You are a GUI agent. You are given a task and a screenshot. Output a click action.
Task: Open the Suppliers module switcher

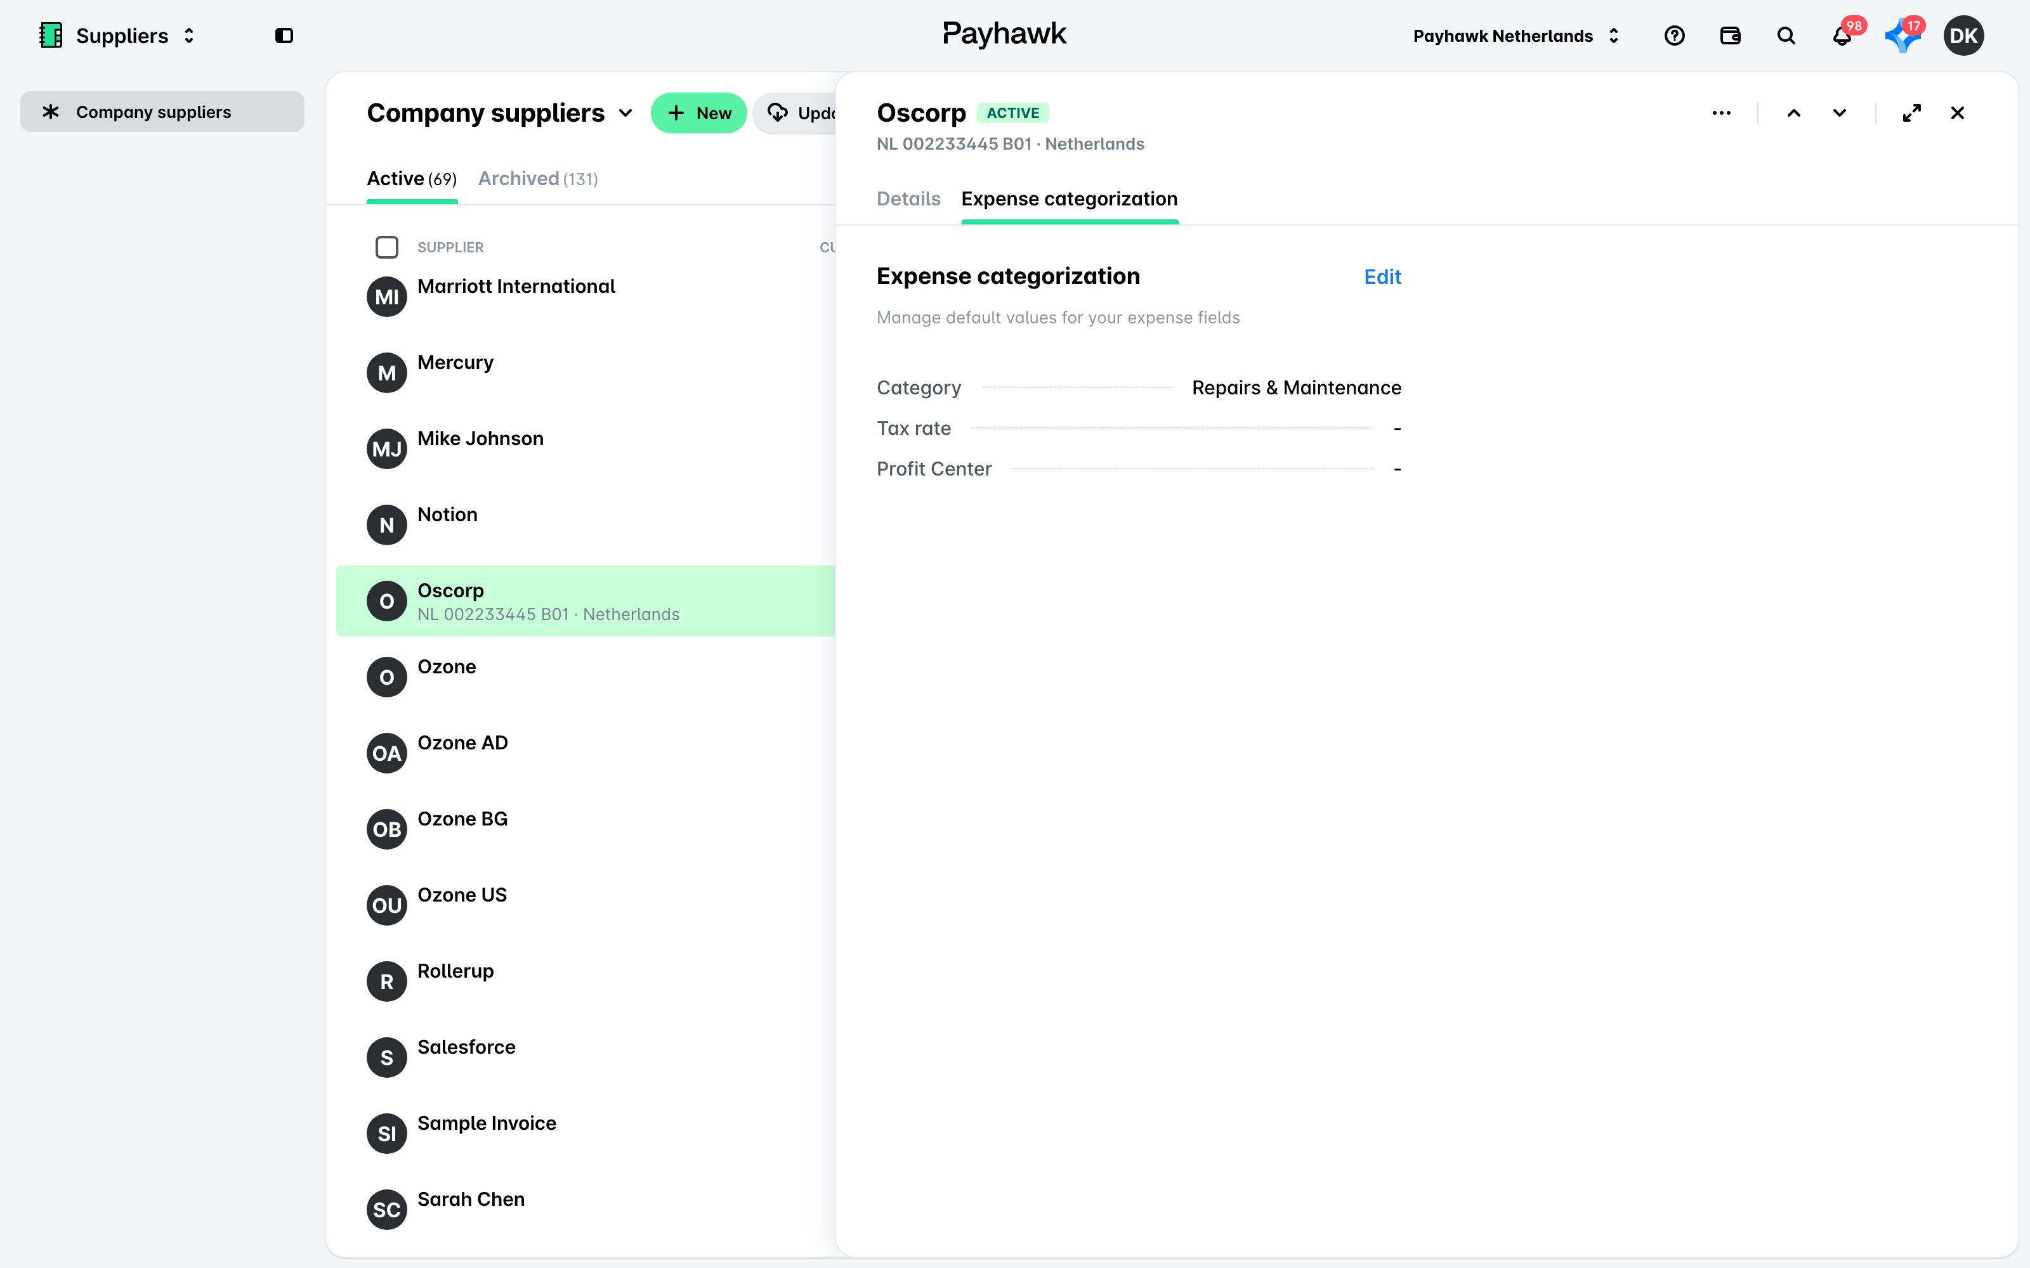pos(117,36)
